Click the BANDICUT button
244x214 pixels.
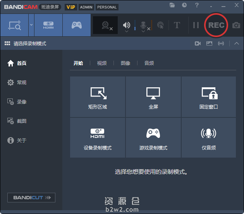click(x=31, y=197)
